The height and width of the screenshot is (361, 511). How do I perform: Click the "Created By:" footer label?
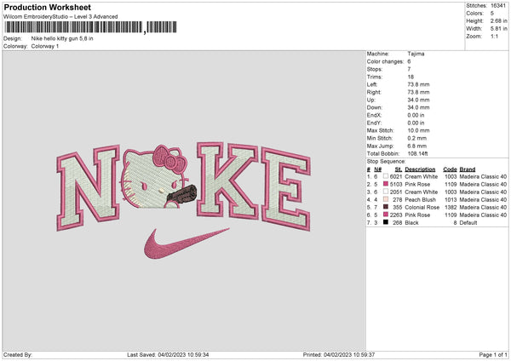tap(18, 354)
